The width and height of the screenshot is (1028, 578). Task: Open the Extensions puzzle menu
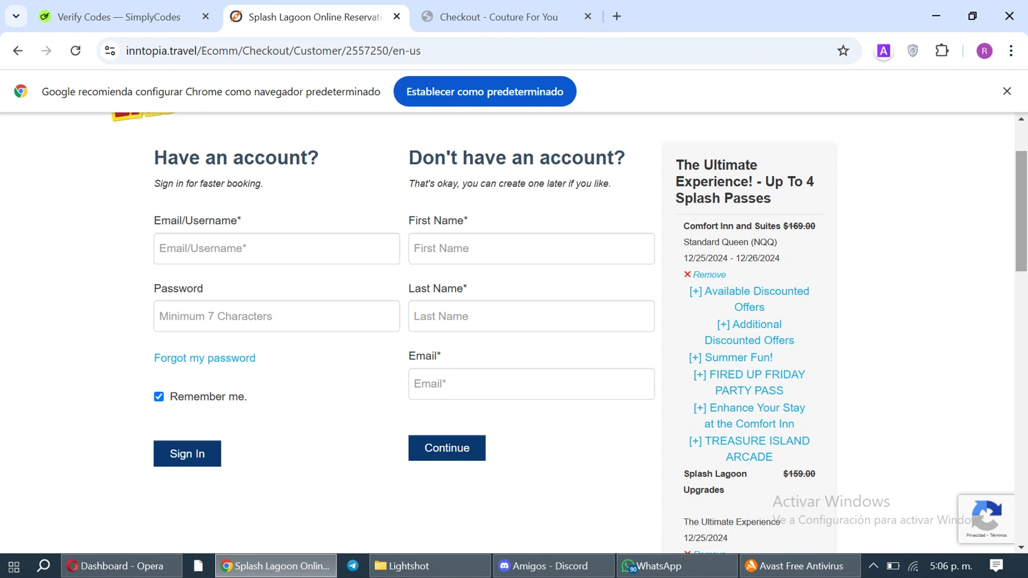click(x=942, y=51)
